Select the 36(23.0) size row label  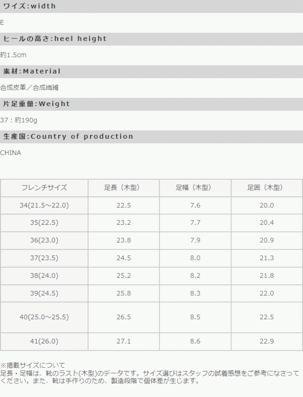click(x=44, y=240)
